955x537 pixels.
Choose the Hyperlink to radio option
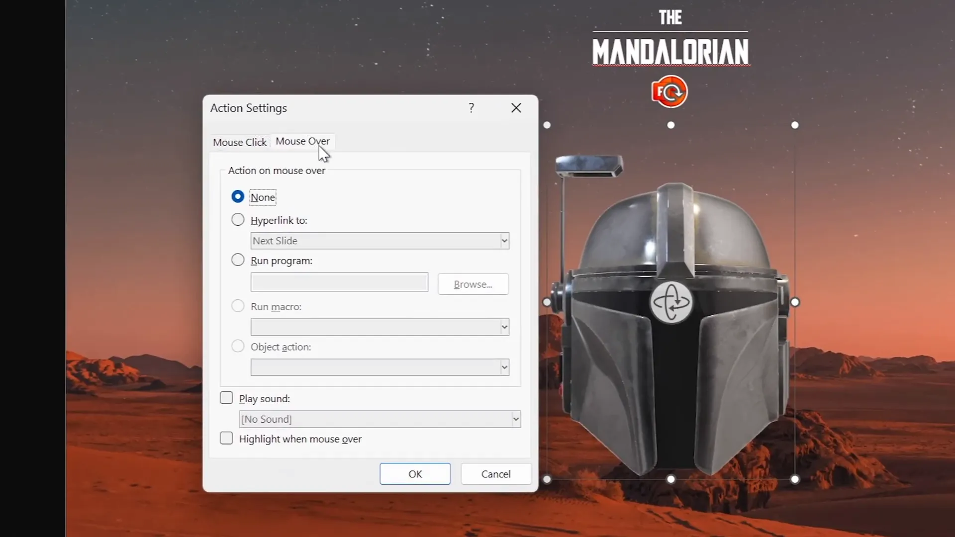click(238, 220)
